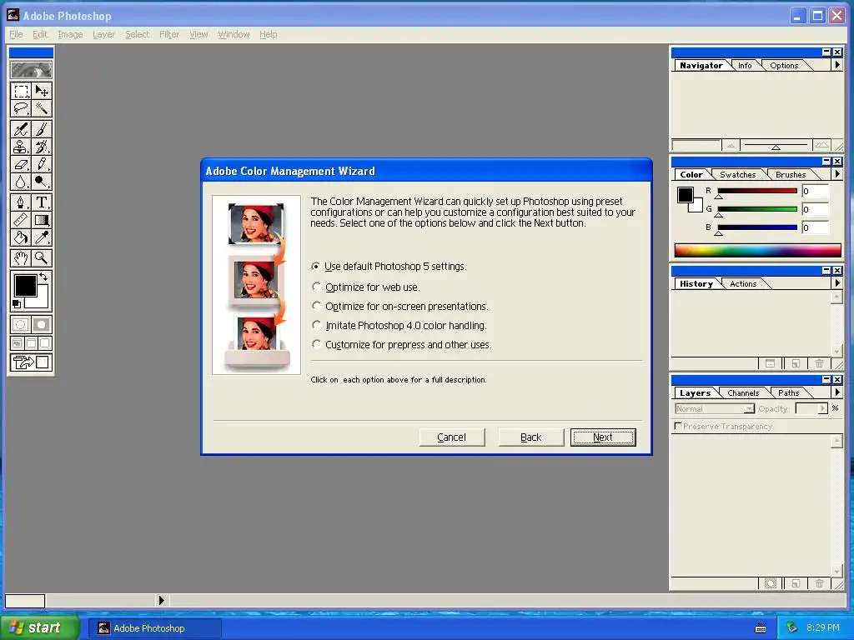The image size is (854, 640).
Task: Select the Hand tool
Action: click(x=21, y=258)
